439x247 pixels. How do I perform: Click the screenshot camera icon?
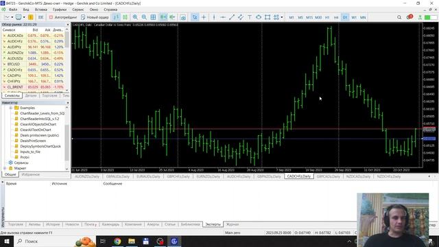click(183, 18)
